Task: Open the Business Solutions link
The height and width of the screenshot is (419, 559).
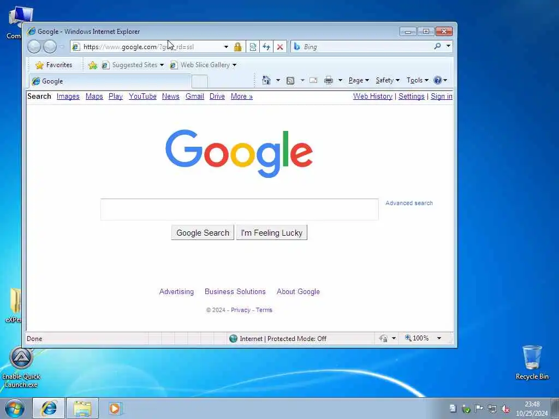Action: point(235,291)
